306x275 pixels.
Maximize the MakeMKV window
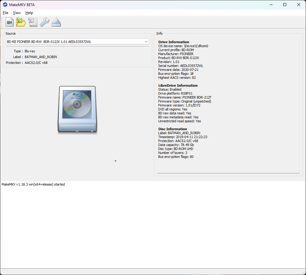point(285,5)
